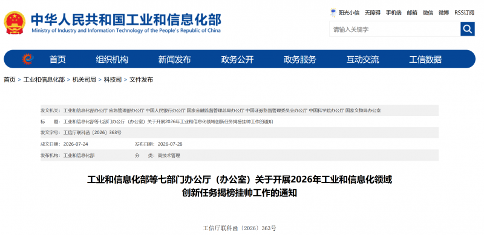Click the bold article headline first line

[239, 179]
